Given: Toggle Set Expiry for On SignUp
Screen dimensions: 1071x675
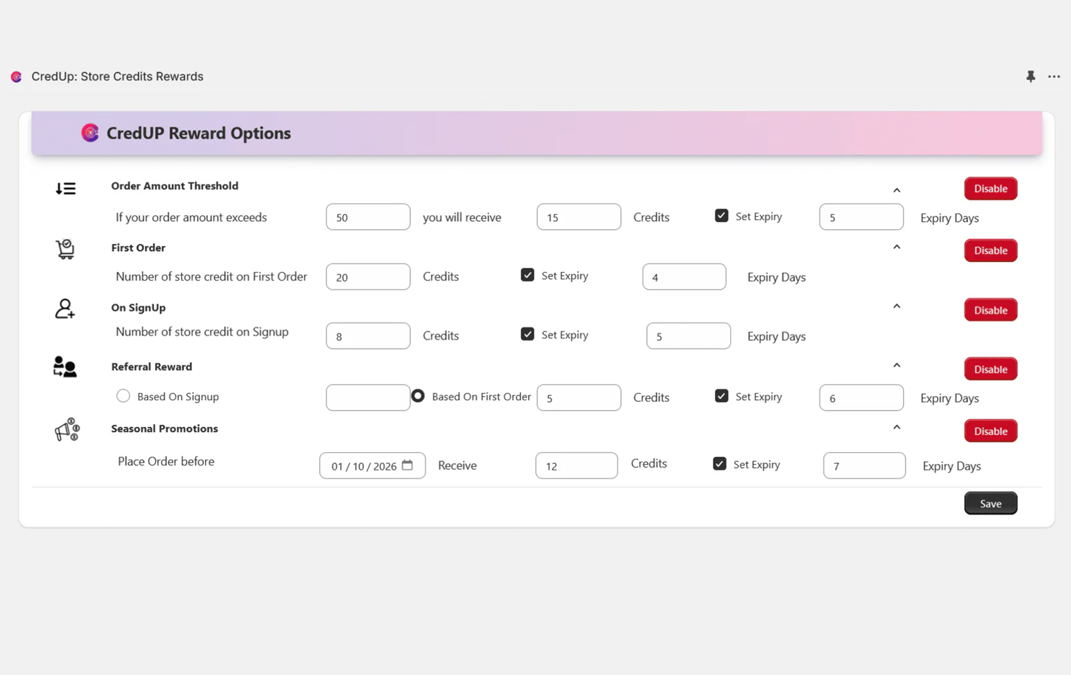Looking at the screenshot, I should pyautogui.click(x=527, y=335).
